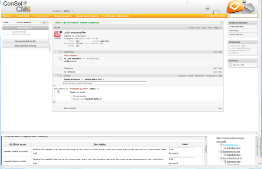The image size is (262, 169).
Task: Tick the checkbox beside Mr Luke Skywalker
Action: coord(60,59)
